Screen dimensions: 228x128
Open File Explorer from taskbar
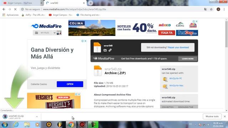tap(27, 125)
